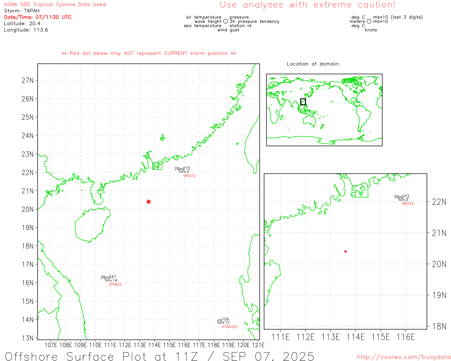Click the 'Use analyses with extreme caution!' heading
The image size is (451, 361).
click(308, 5)
